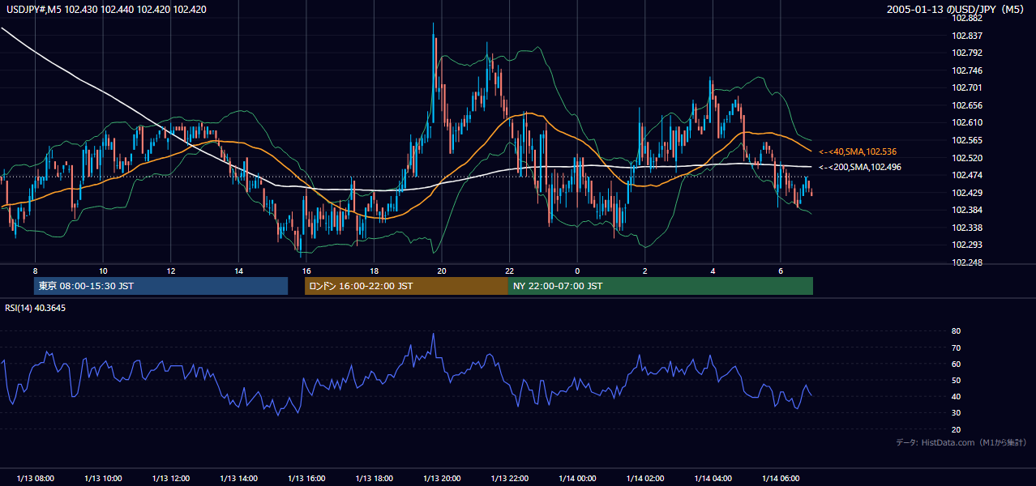
Task: Click the 'データ: HistData.com' source credit
Action: (961, 442)
